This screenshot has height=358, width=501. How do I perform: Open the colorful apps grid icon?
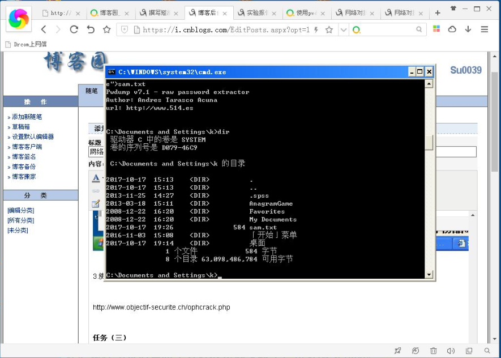tap(436, 29)
